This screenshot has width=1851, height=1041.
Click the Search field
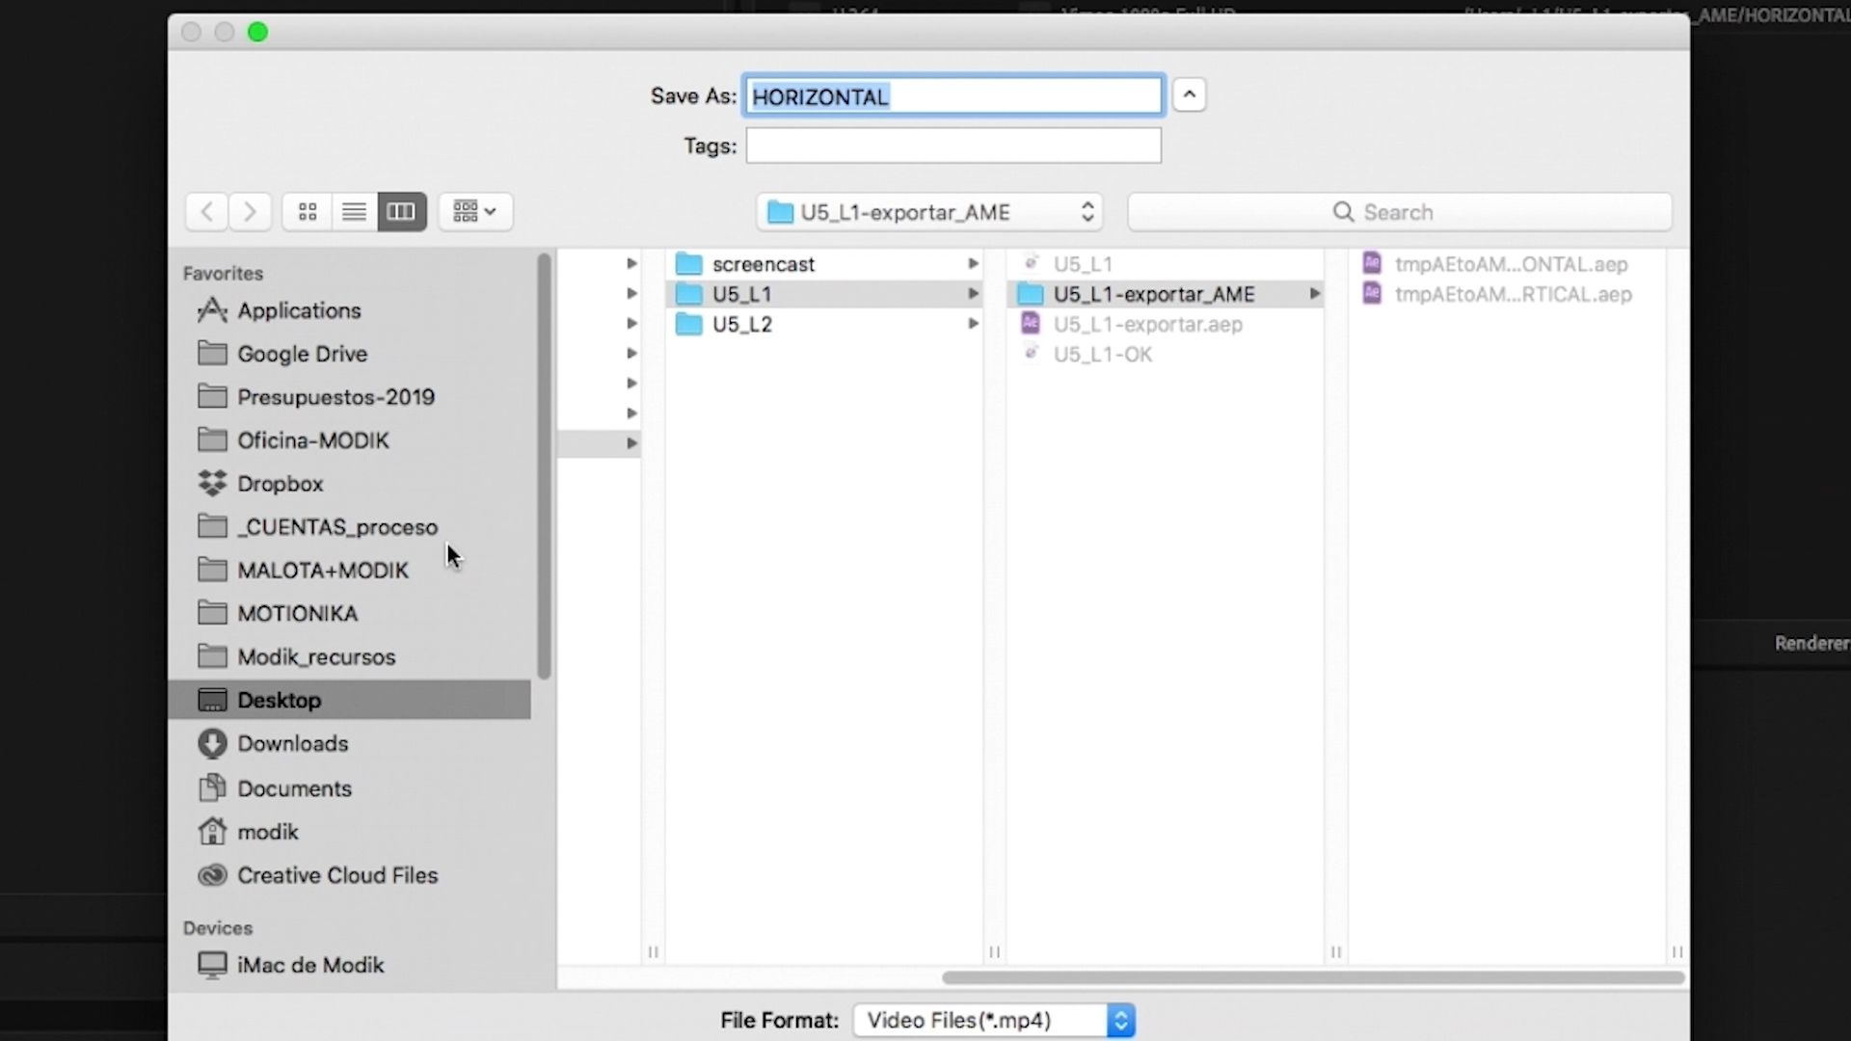1400,212
